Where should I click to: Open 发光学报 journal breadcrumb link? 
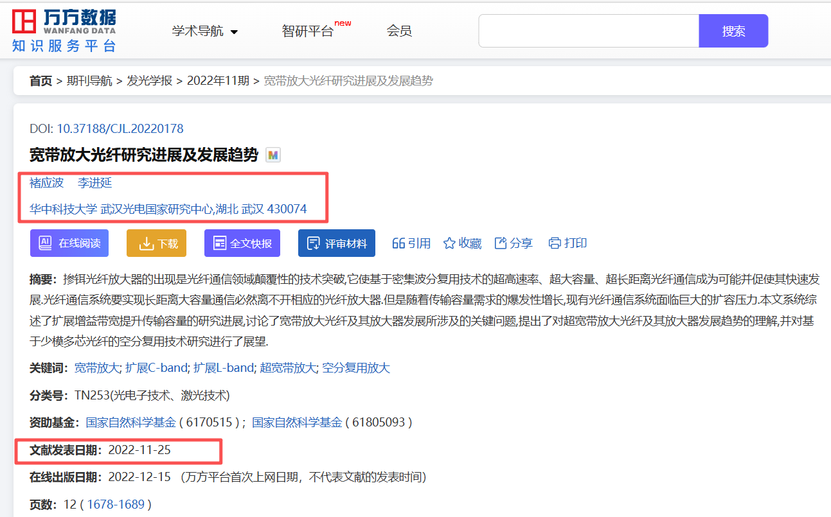[150, 81]
